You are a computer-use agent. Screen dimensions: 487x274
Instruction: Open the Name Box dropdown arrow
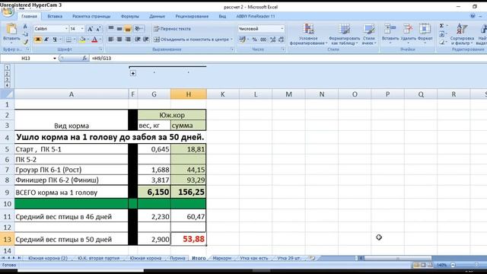click(55, 58)
